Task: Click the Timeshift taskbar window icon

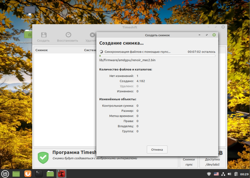Action: coord(61,174)
